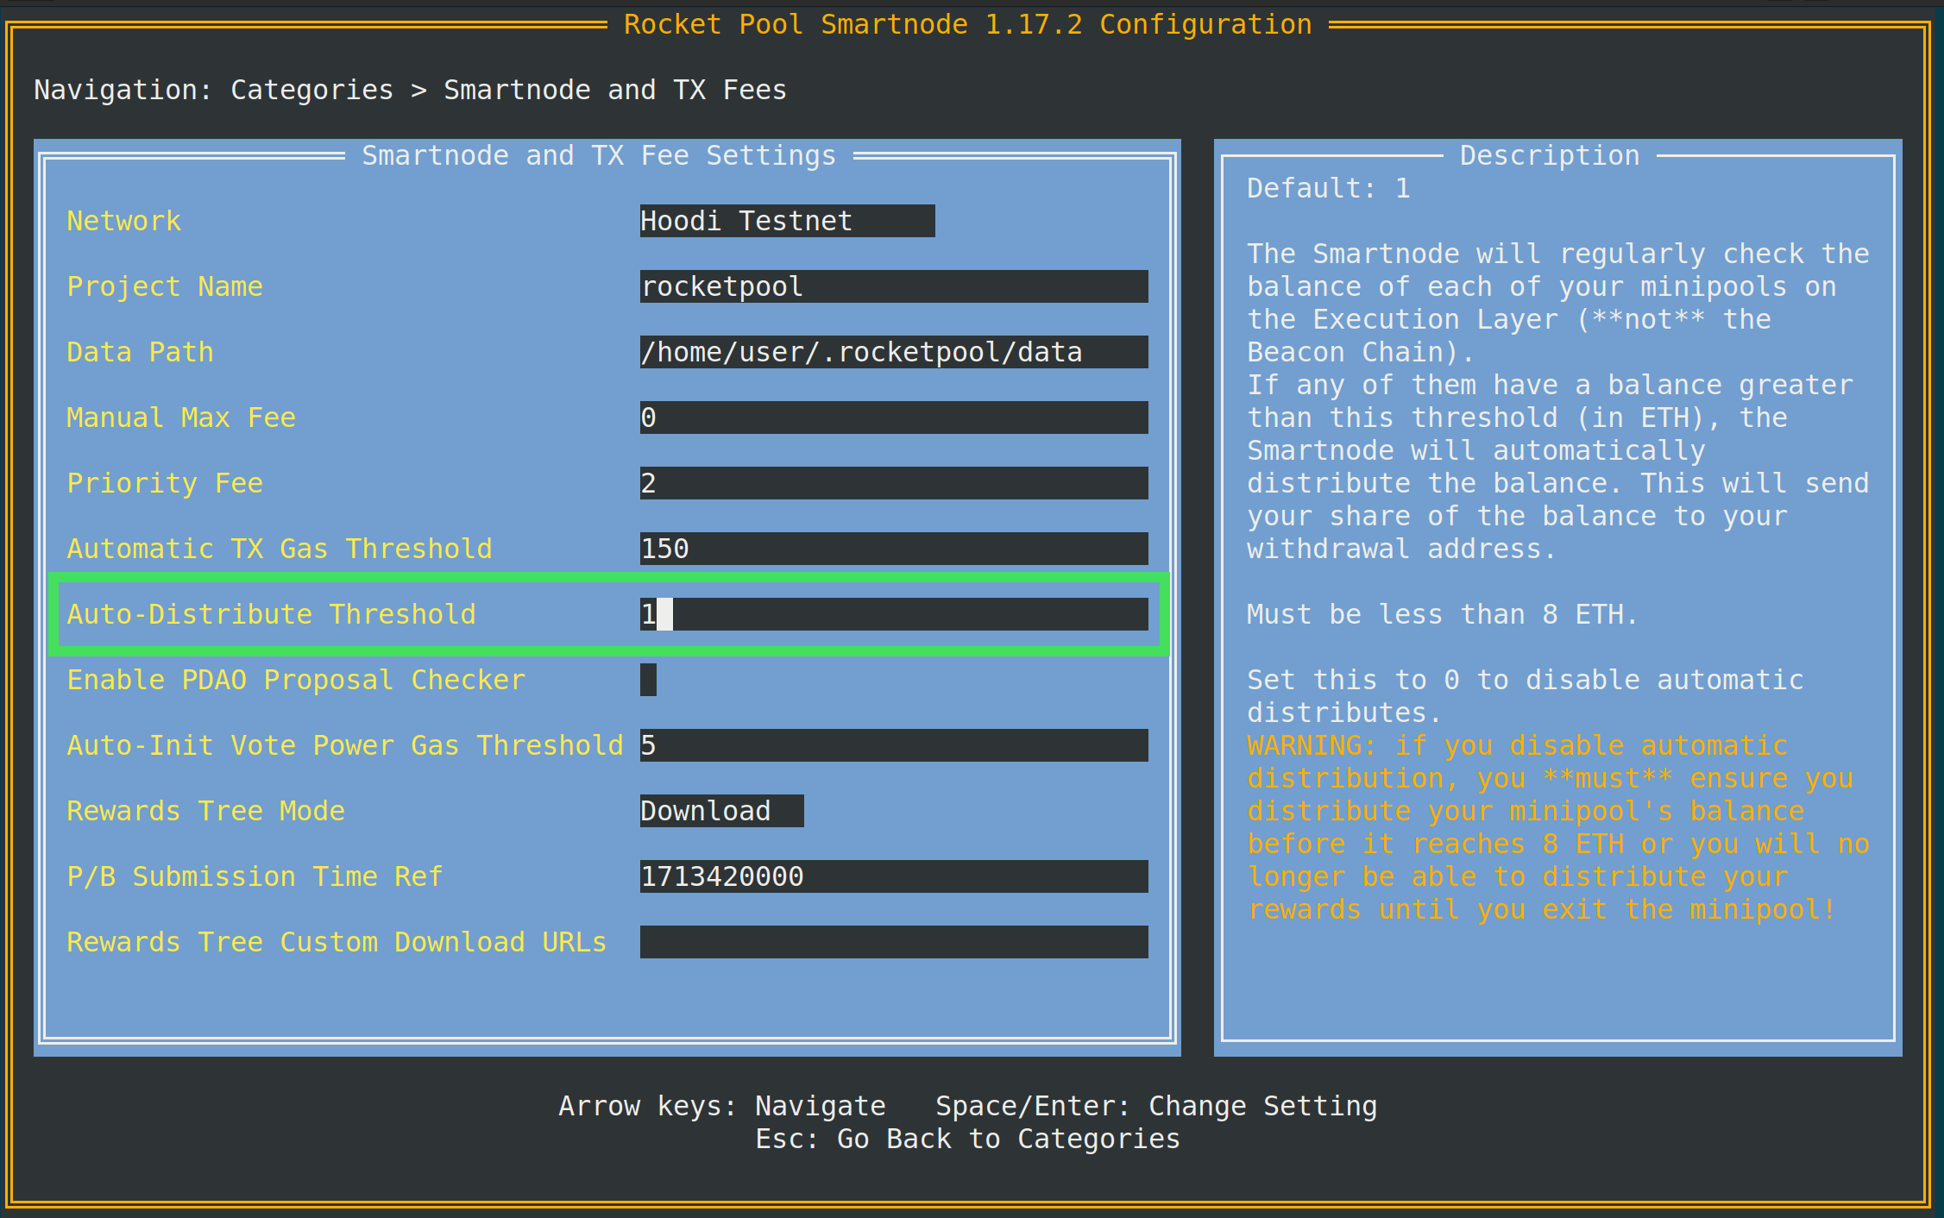Select the Manual Max Fee value field
Viewport: 1944px width, 1218px height.
893,418
